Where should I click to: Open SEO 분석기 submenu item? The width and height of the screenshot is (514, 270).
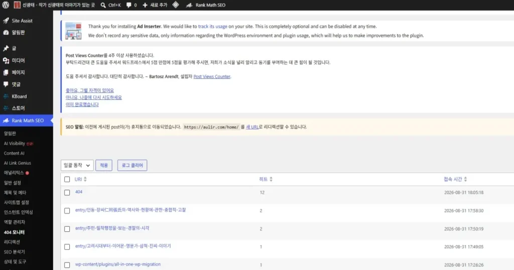[14, 251]
